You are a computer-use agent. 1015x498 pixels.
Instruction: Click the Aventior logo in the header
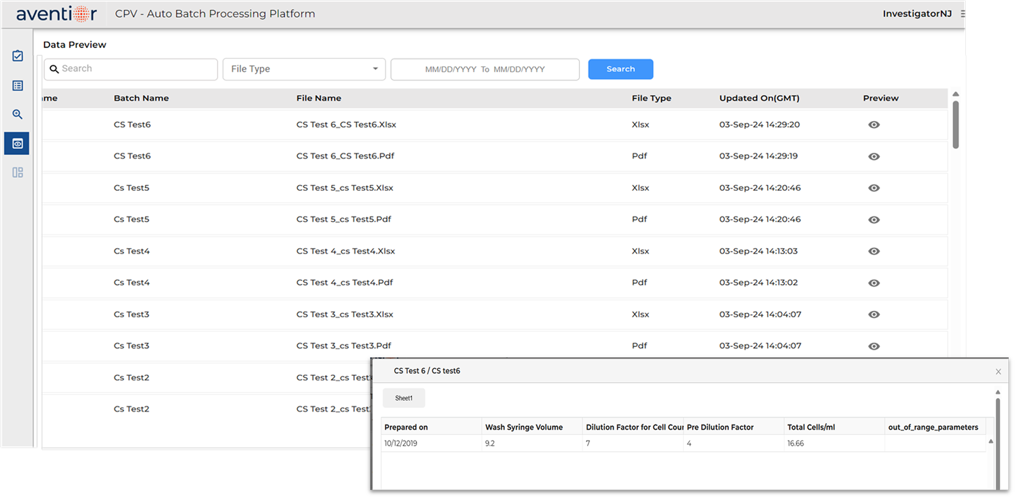(55, 13)
